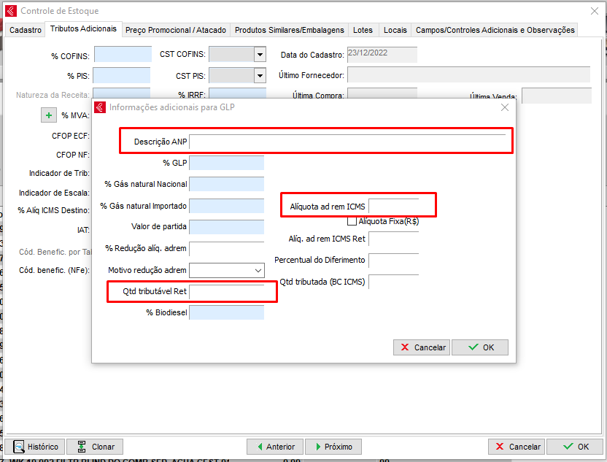Click the Descrição ANP text field
Screen dimensions: 607x462
tap(347, 142)
